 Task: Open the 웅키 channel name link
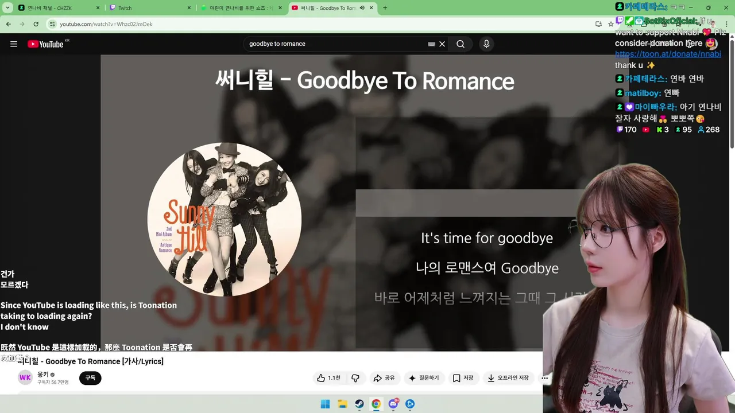tap(43, 375)
